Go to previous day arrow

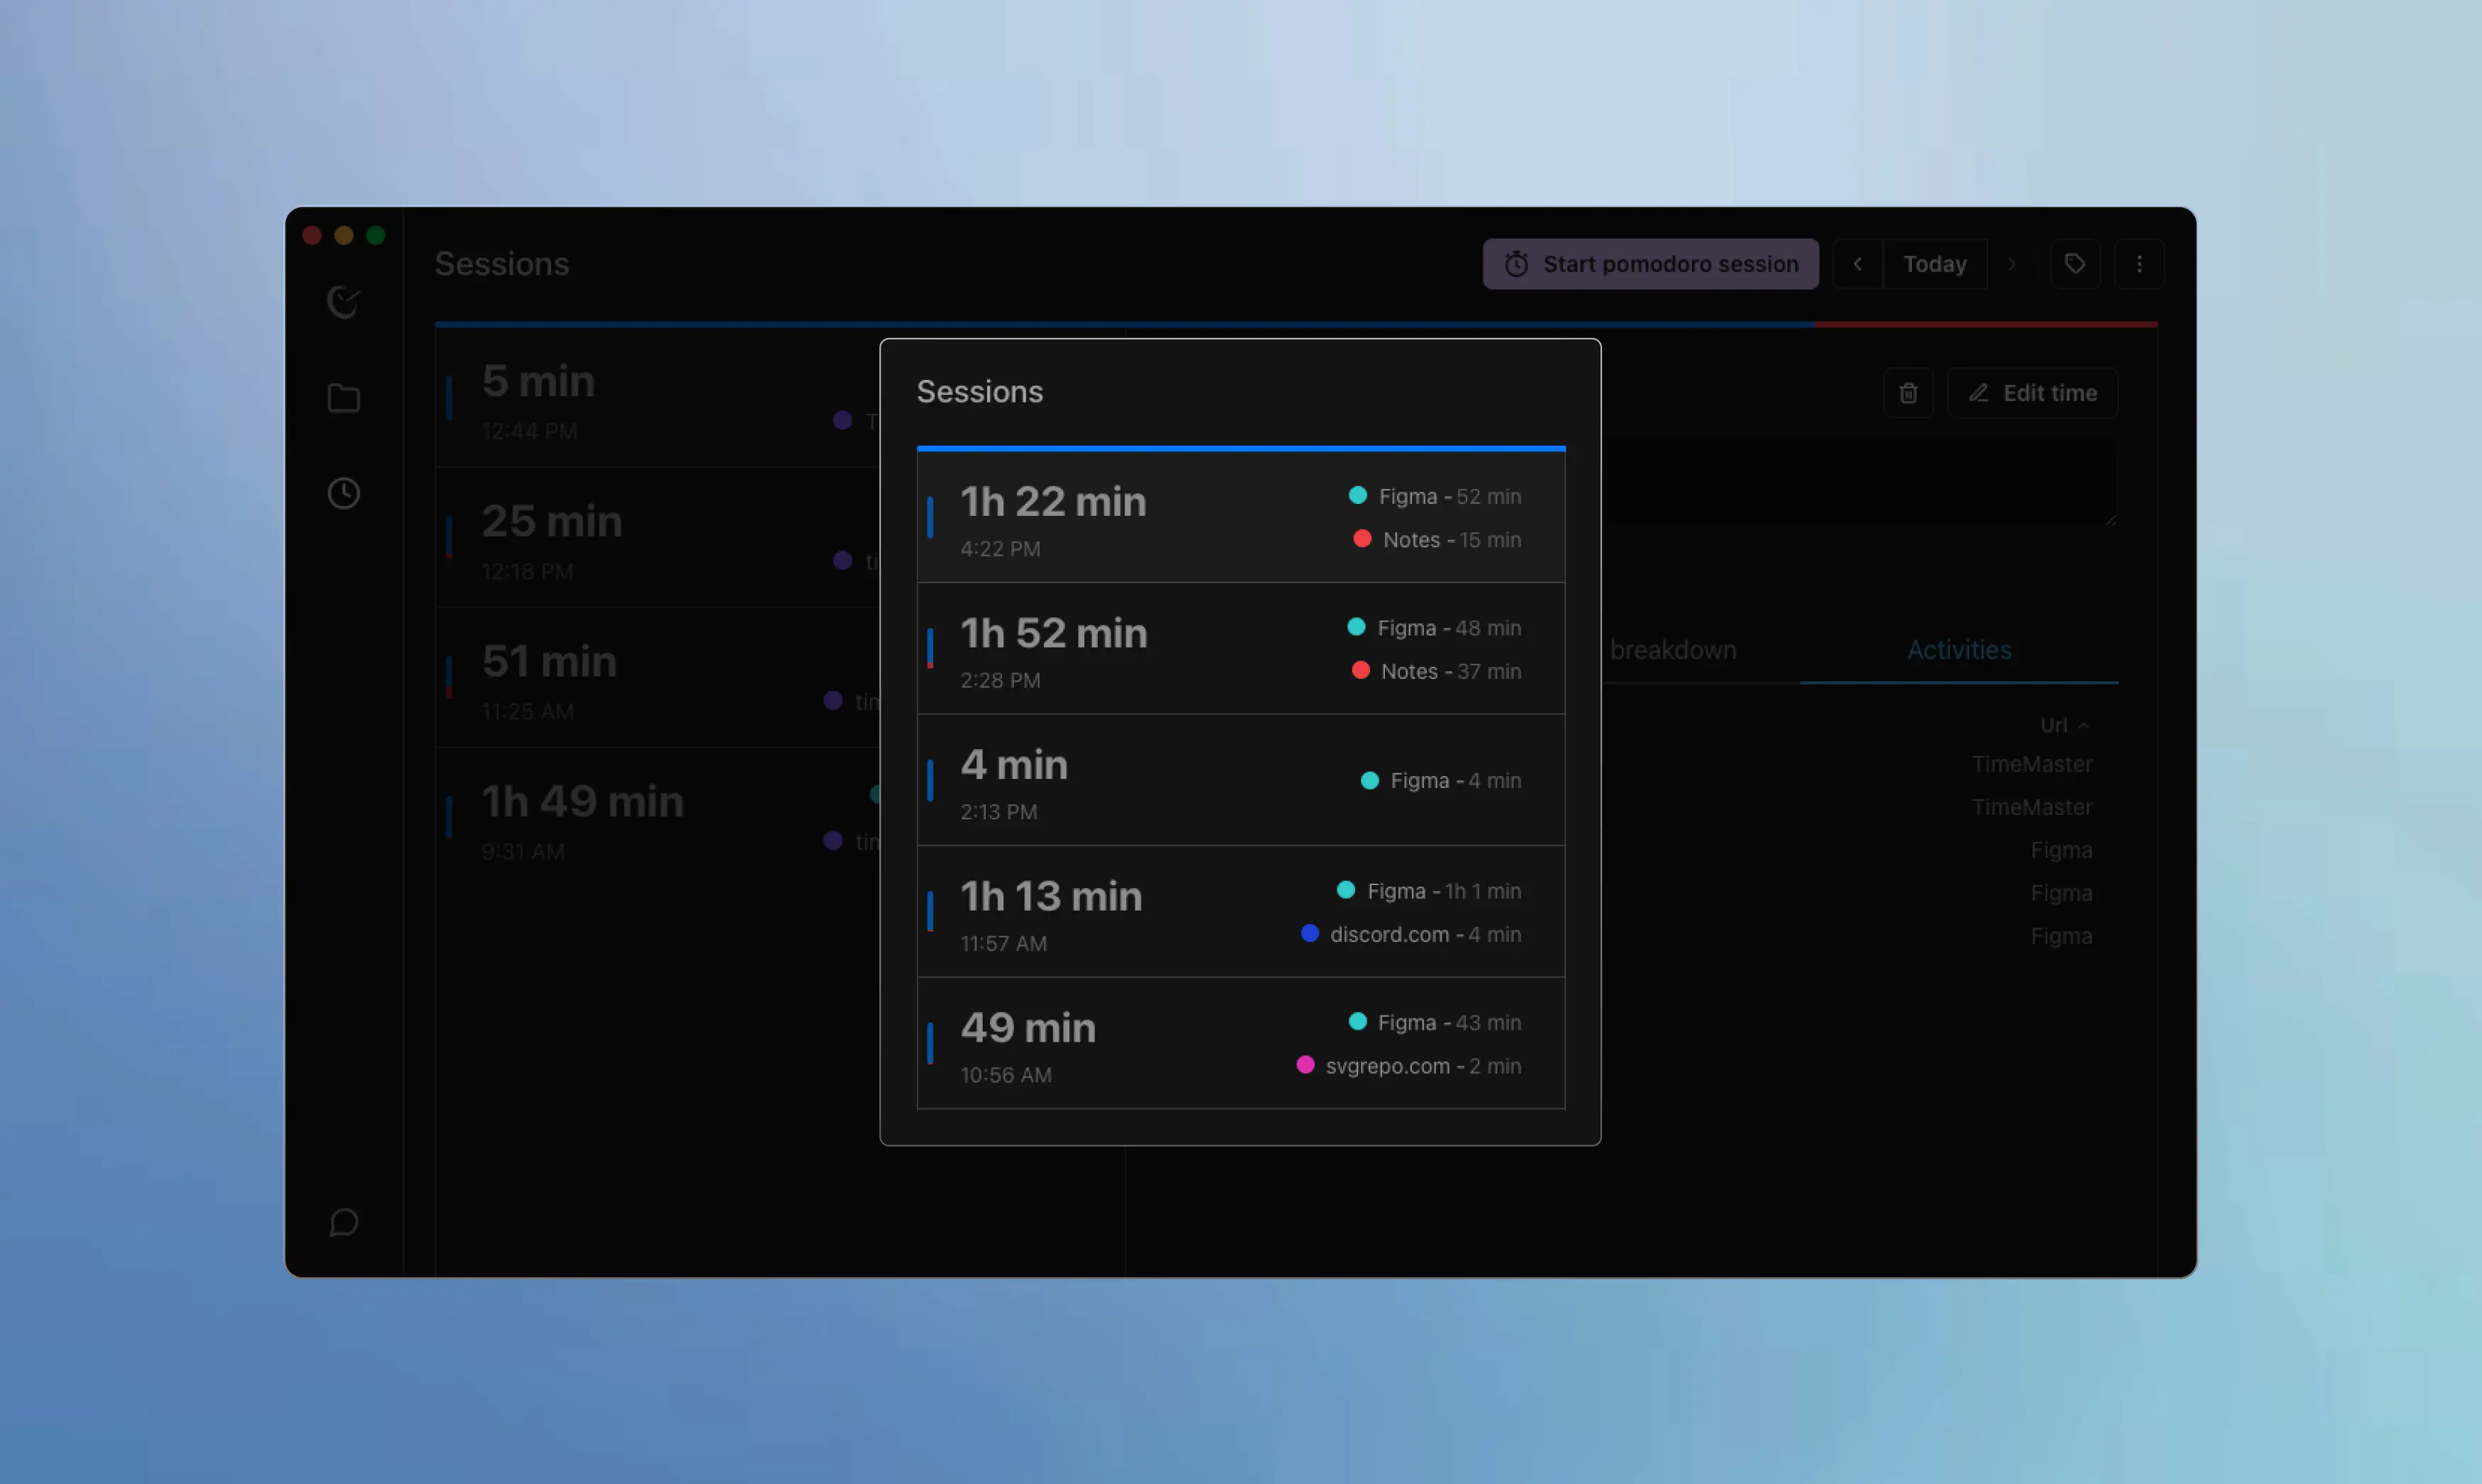coord(1858,264)
